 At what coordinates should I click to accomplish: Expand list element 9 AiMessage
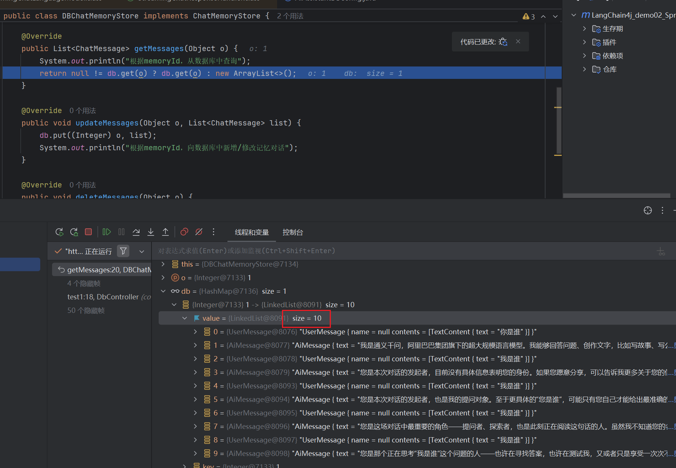(x=196, y=453)
